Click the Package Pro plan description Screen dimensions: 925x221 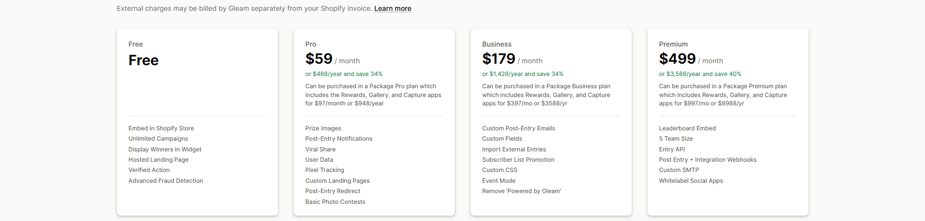pos(373,95)
